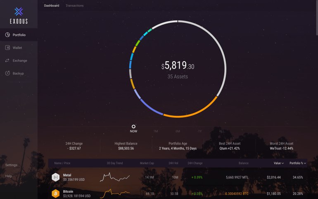318x199 pixels.
Task: Open the Exchange section
Action: 19,60
